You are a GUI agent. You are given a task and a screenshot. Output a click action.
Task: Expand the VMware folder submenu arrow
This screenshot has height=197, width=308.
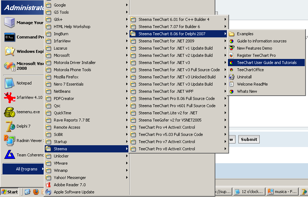[x=127, y=163]
